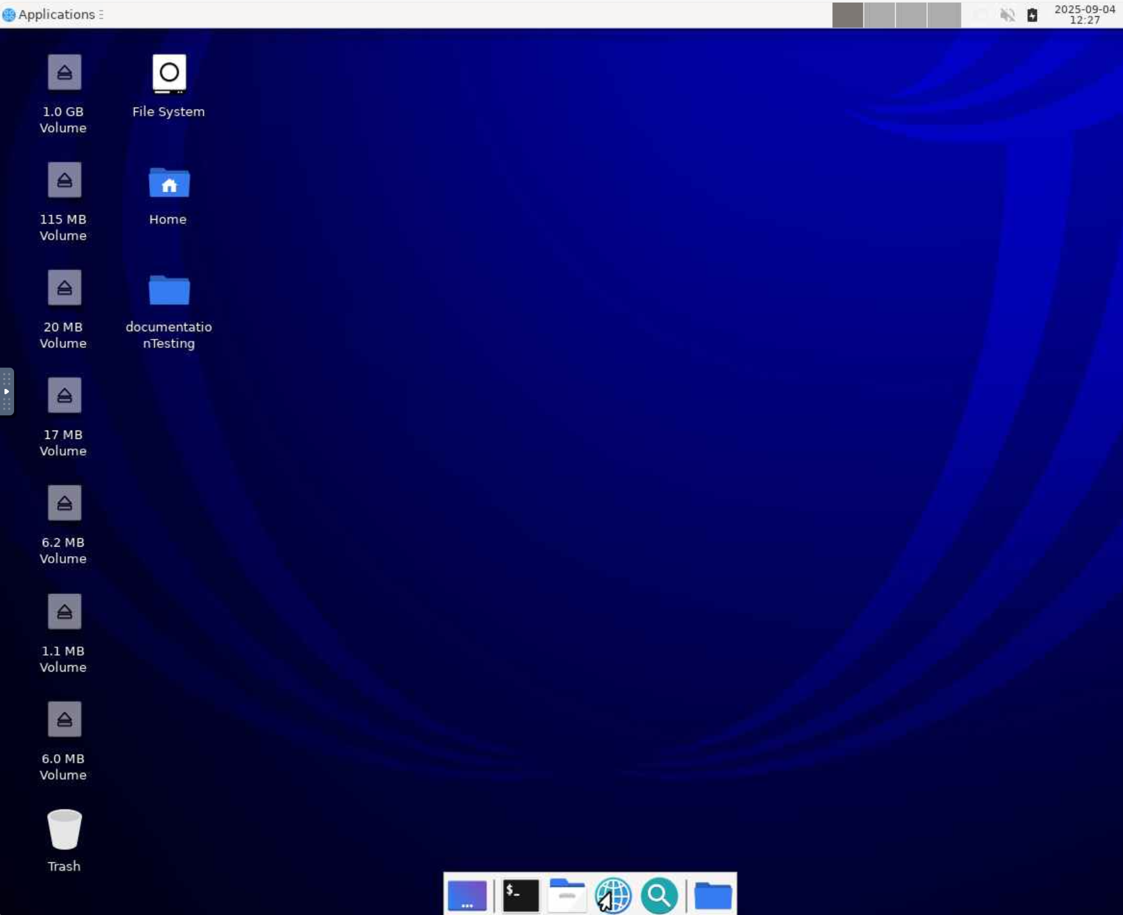
Task: Open the 6.0 MB Volume
Action: click(64, 719)
